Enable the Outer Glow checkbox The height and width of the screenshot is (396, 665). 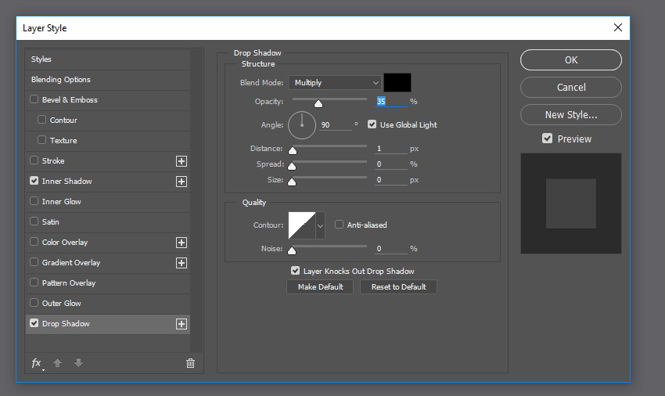(34, 303)
